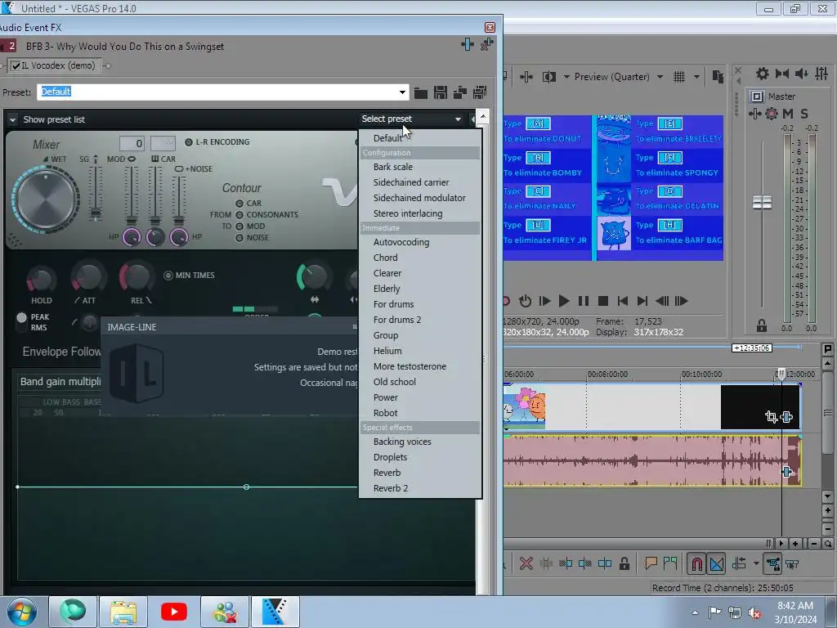Click the Master volume fader handle
This screenshot has height=628, width=837.
[x=763, y=203]
